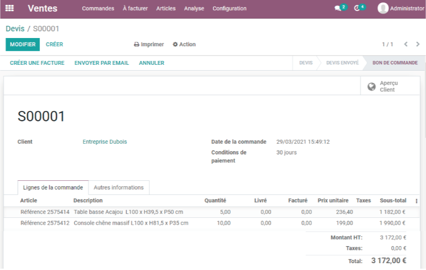Open the Imprimer print dropdown
Image resolution: width=426 pixels, height=270 pixels.
point(149,44)
